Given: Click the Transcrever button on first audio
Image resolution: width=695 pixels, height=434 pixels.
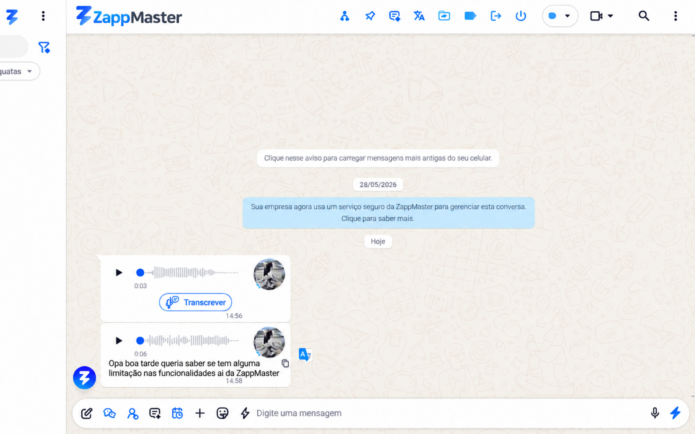Looking at the screenshot, I should (x=195, y=302).
